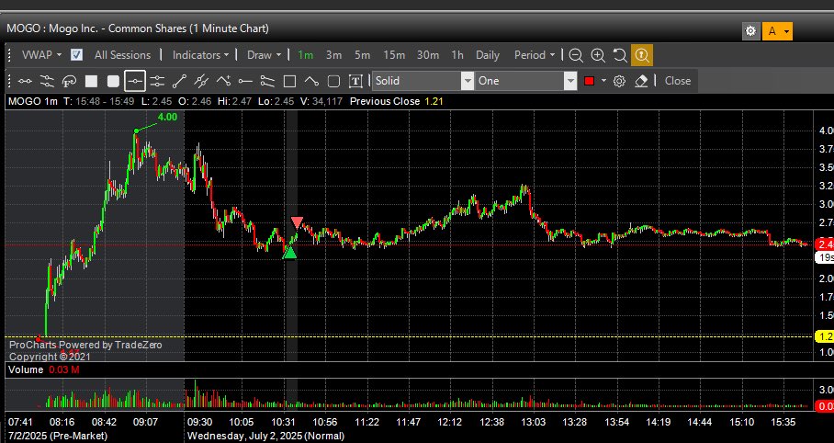Open the Period dropdown menu
This screenshot has height=443, width=834.
[x=534, y=55]
